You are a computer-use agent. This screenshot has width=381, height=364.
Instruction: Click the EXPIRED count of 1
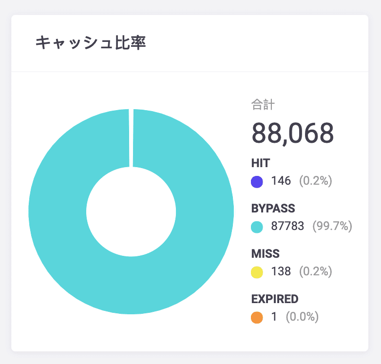[x=274, y=317]
